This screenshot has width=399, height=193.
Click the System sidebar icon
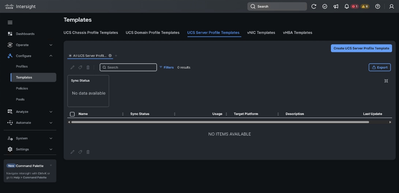[10, 138]
